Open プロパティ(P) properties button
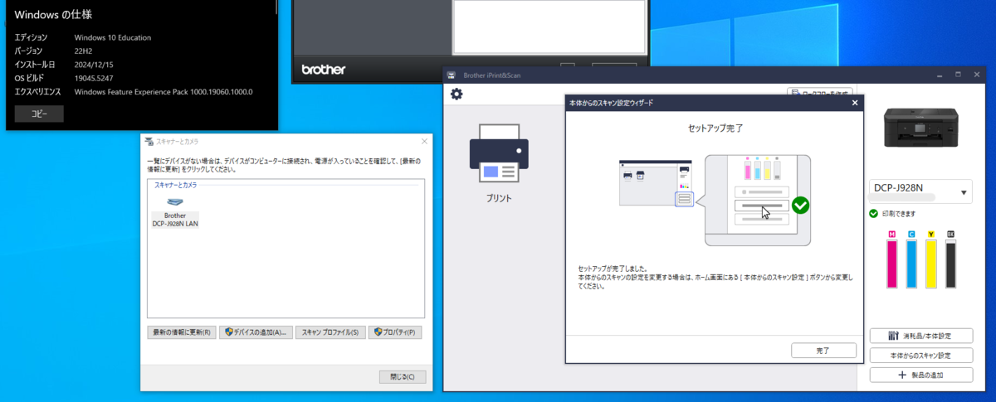The image size is (996, 402). 397,332
